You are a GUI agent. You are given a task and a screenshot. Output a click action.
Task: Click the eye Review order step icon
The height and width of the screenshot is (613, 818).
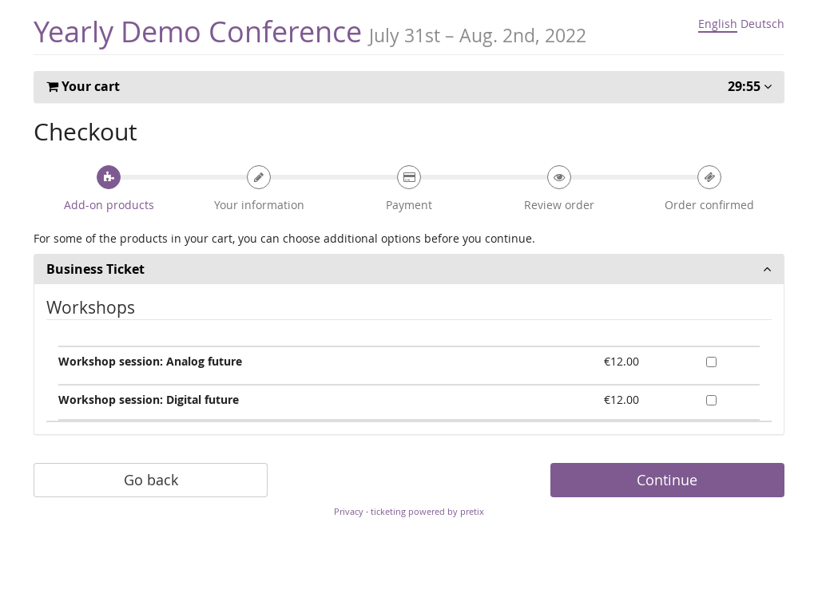click(x=559, y=177)
